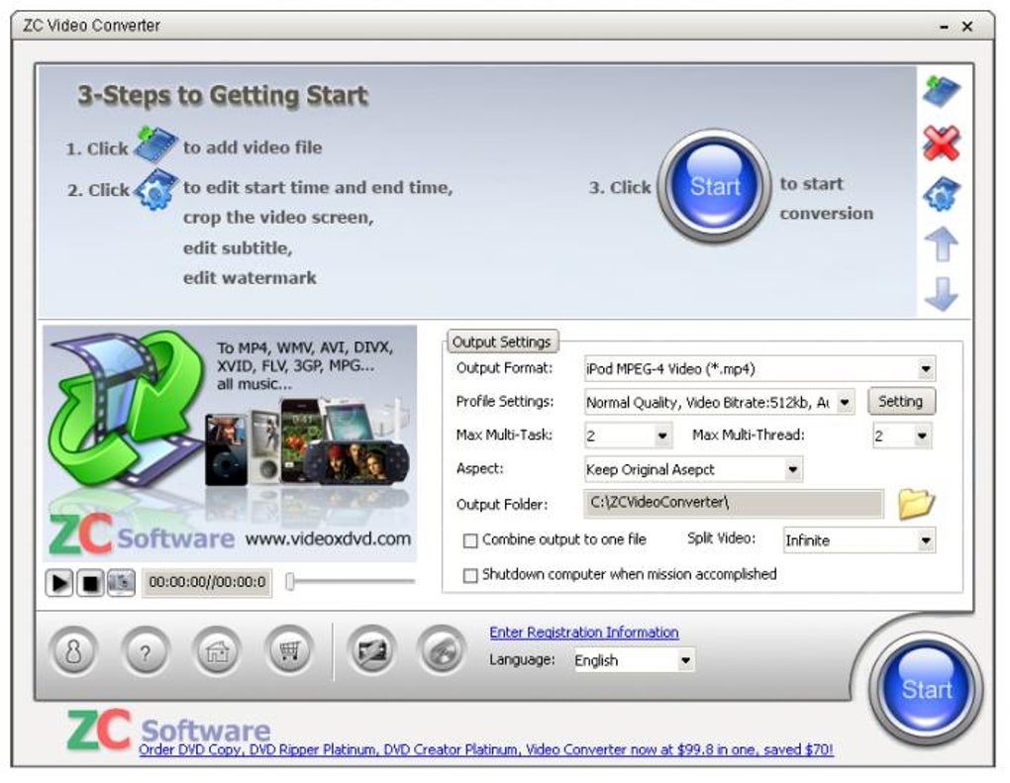Click the red X remove file icon

pyautogui.click(x=941, y=143)
